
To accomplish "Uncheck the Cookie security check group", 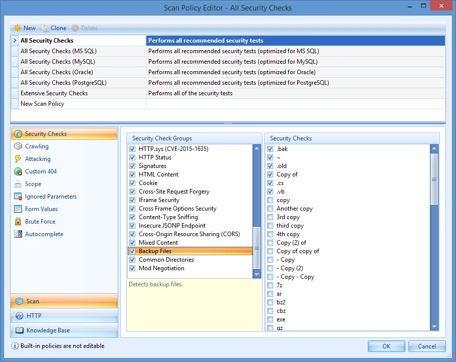I will point(132,183).
